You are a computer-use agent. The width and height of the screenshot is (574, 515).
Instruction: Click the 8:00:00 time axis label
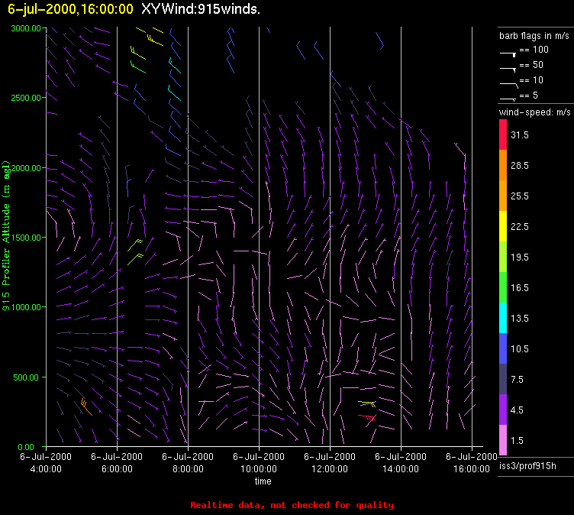[x=188, y=469]
